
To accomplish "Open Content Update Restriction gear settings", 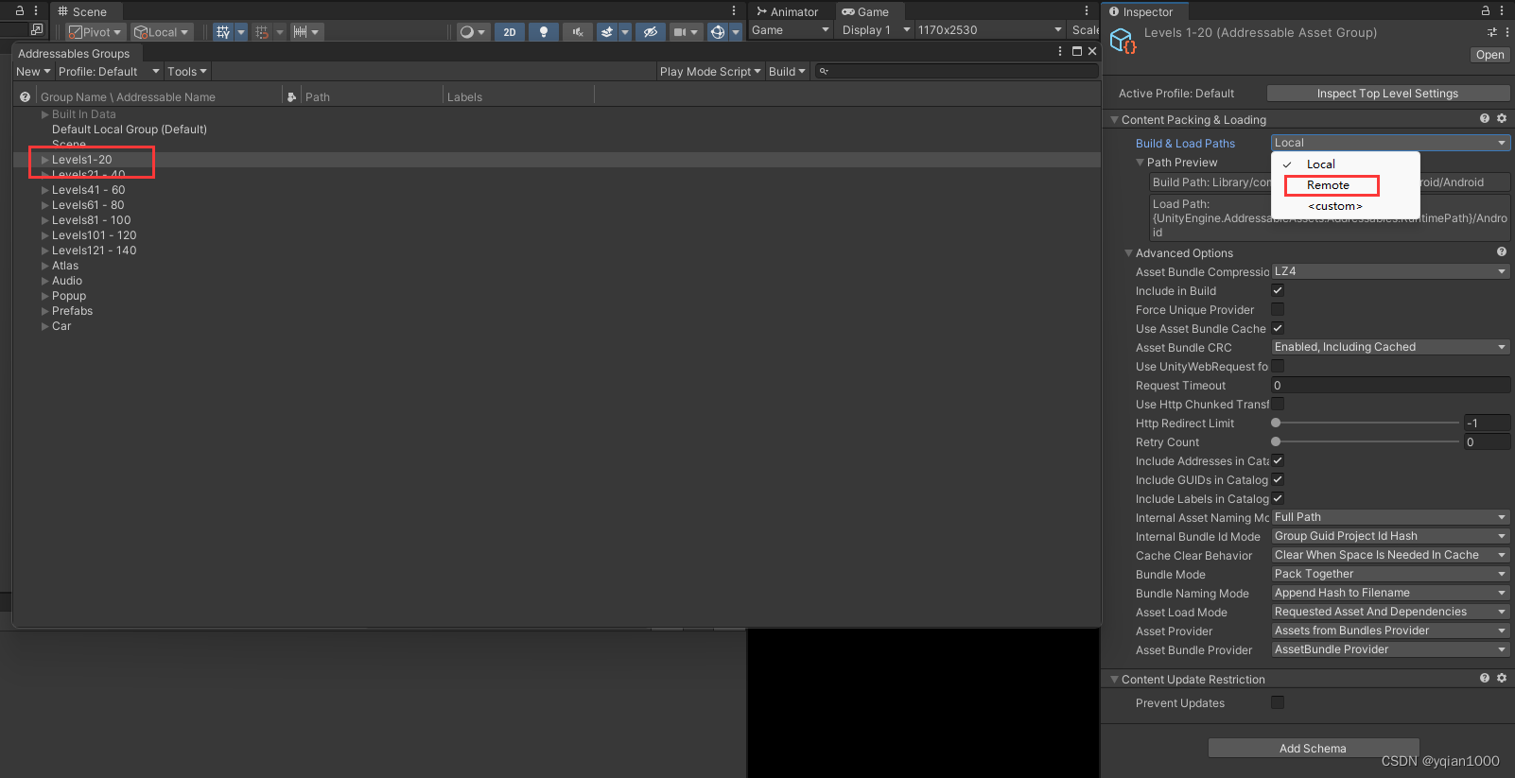I will 1502,678.
